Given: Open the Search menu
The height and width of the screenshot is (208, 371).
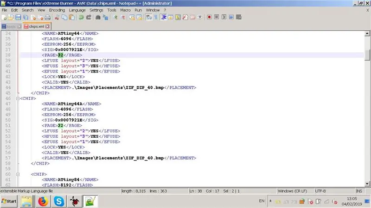Looking at the screenshot, I should tap(27, 10).
